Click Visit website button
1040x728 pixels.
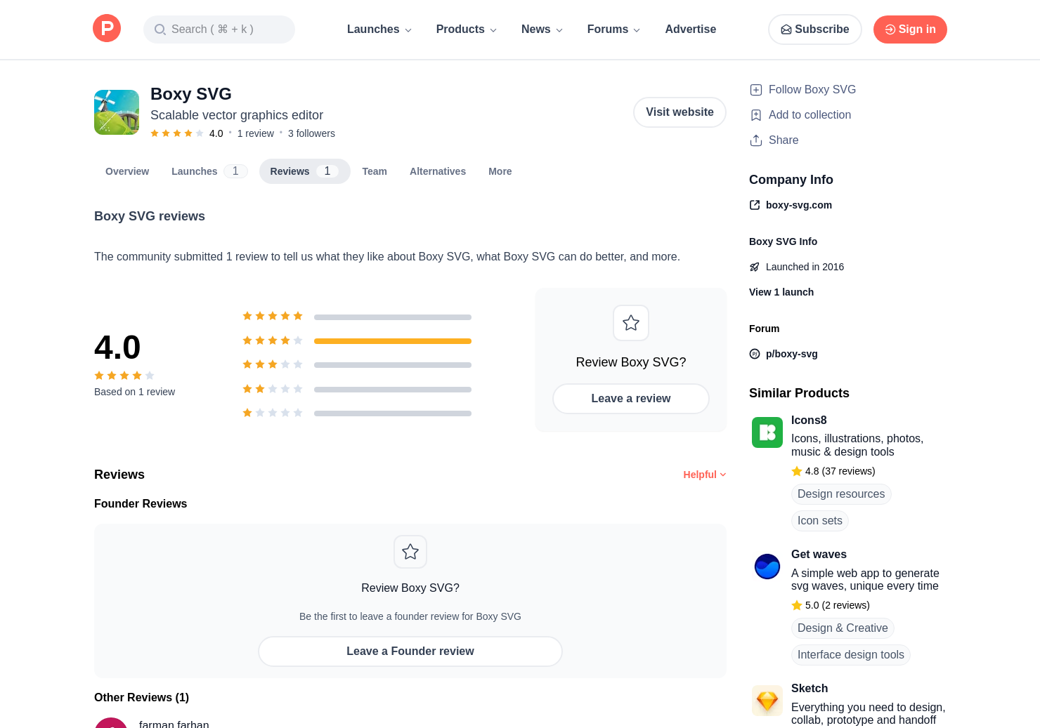point(680,112)
